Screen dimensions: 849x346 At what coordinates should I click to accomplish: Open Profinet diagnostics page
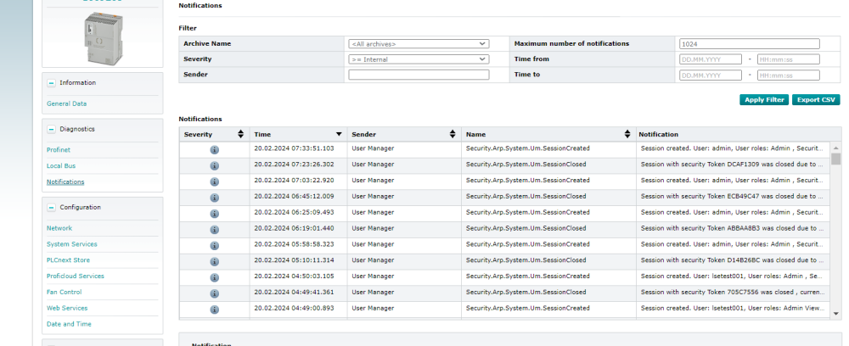click(x=59, y=150)
